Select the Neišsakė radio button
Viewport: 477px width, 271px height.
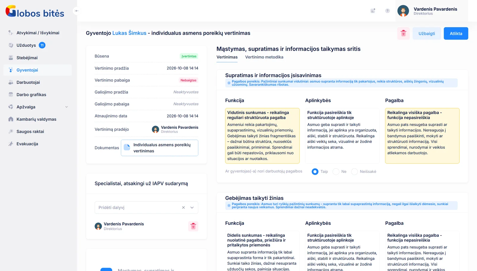pyautogui.click(x=354, y=172)
